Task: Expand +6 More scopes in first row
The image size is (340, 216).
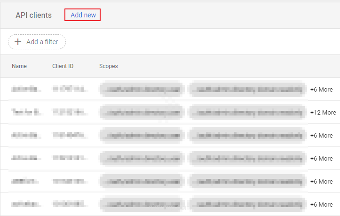Action: [321, 89]
